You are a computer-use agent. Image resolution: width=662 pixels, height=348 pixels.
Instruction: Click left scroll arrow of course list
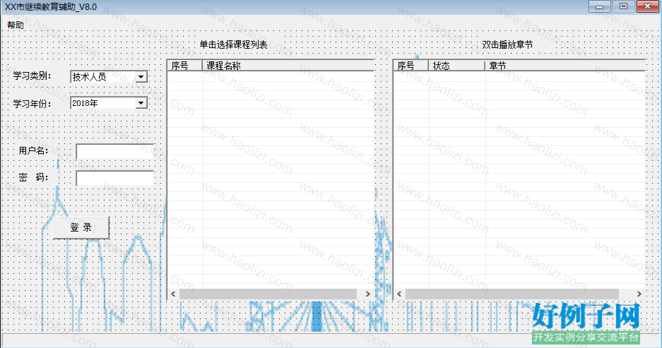tap(173, 294)
